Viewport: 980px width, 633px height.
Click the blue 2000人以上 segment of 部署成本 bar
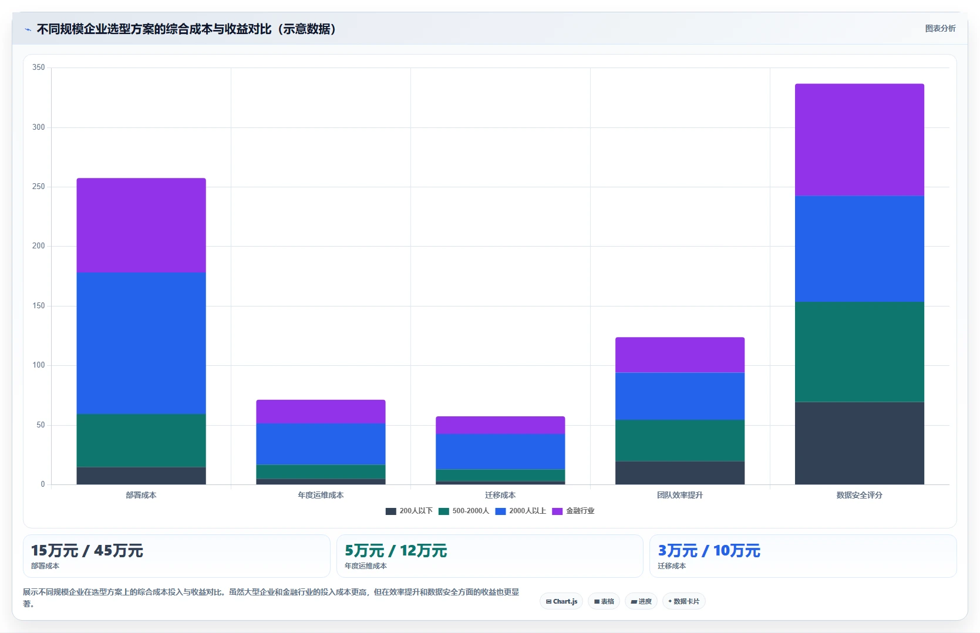pyautogui.click(x=141, y=344)
